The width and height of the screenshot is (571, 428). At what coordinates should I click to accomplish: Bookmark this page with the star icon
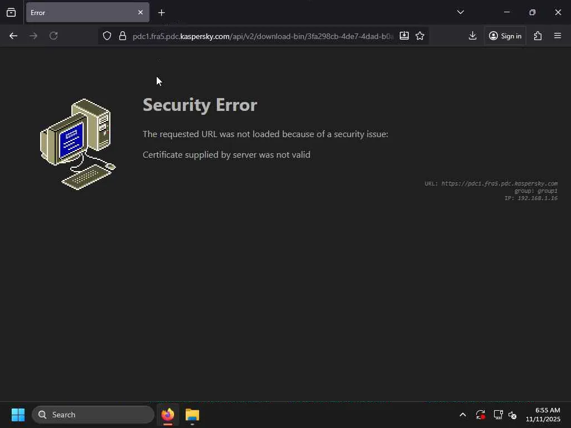[x=420, y=36]
